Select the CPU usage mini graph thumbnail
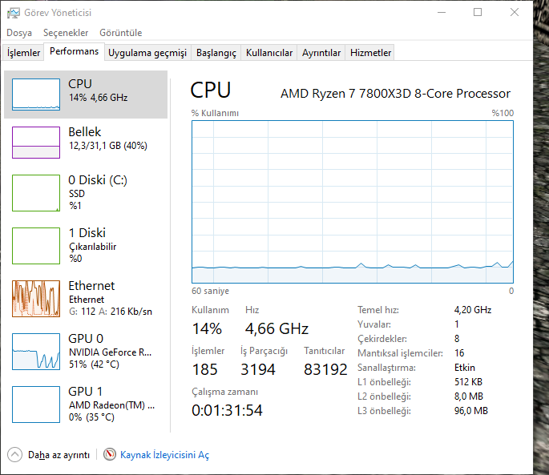The width and height of the screenshot is (549, 475). 36,94
